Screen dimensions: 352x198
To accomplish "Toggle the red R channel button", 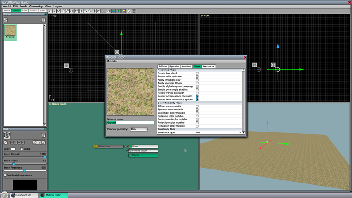I will coord(12,143).
